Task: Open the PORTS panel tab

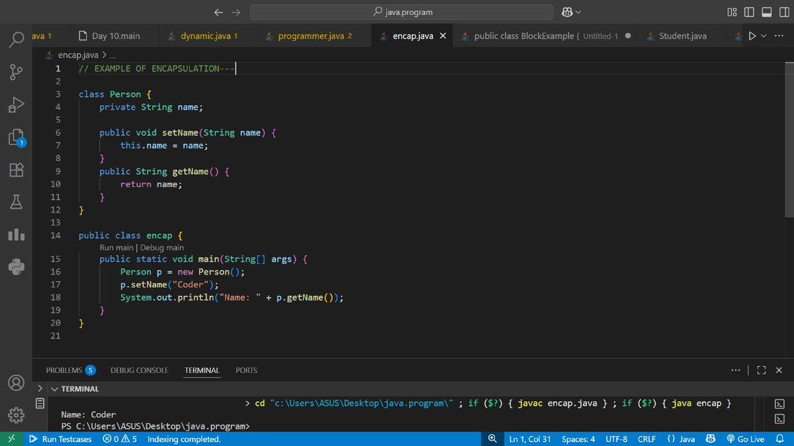Action: [x=246, y=370]
